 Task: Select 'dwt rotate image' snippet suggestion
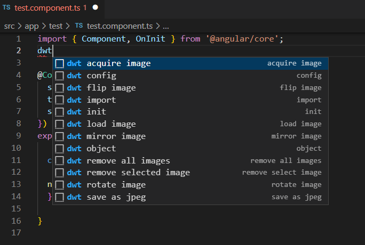pyautogui.click(x=116, y=185)
